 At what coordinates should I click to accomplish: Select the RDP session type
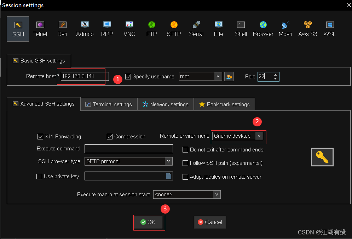tap(107, 29)
